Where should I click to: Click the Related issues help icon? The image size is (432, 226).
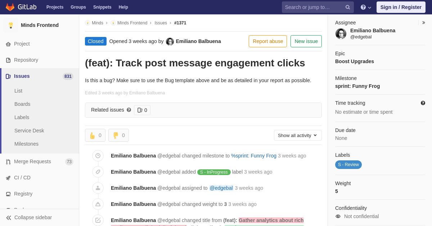point(129,110)
